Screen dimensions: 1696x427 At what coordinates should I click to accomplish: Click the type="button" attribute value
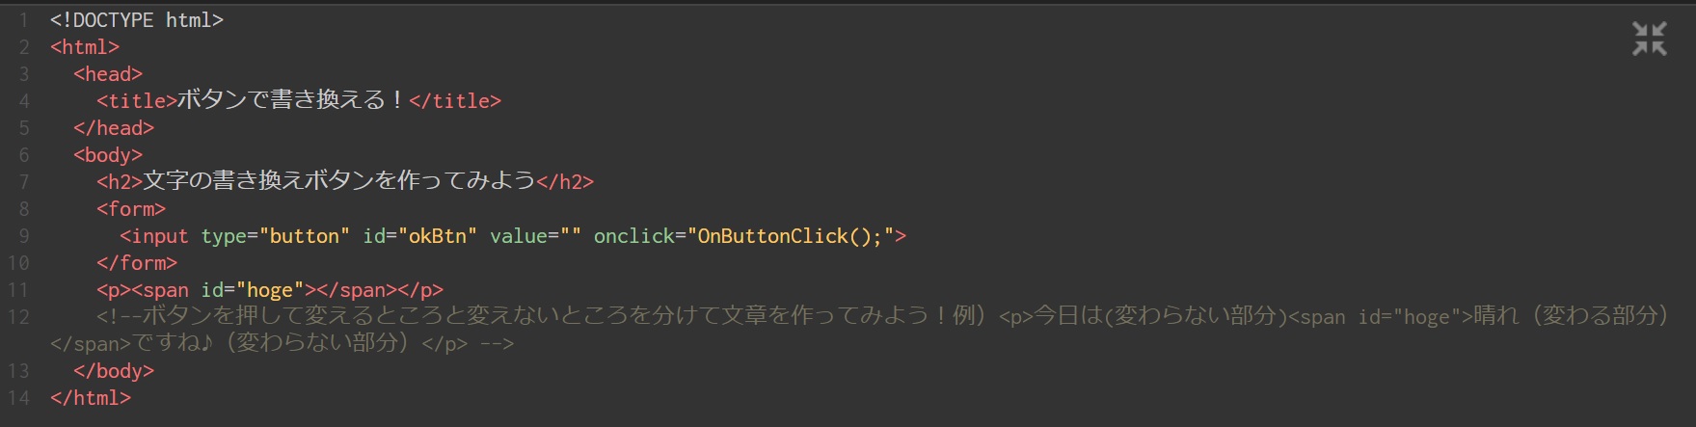(304, 236)
